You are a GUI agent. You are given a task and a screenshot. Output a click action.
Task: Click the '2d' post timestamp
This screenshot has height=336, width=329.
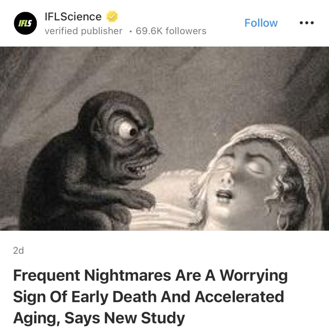coord(18,250)
